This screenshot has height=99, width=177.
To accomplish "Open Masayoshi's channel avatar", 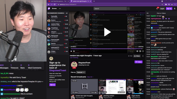I will (x=49, y=36).
